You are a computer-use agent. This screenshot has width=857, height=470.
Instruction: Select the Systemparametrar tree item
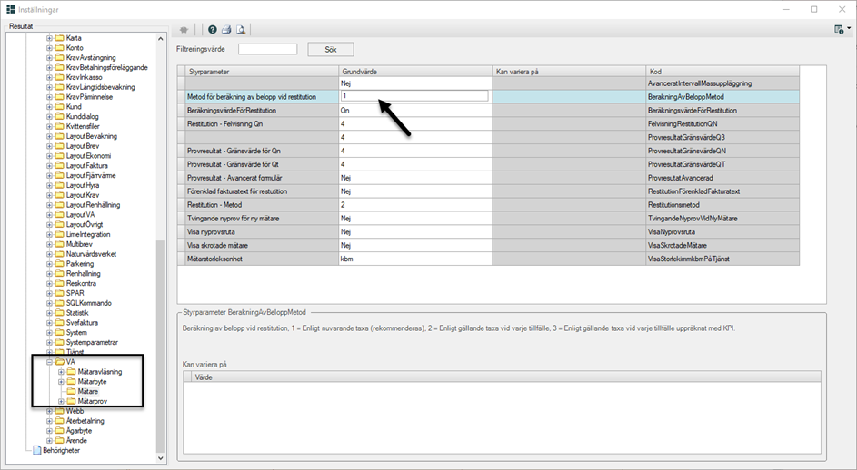pos(92,342)
